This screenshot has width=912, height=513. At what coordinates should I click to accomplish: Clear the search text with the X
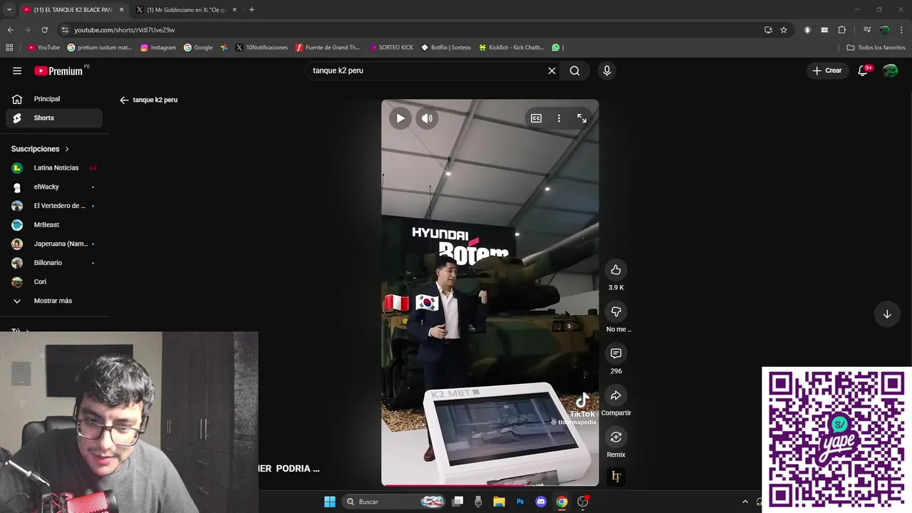[x=551, y=71]
